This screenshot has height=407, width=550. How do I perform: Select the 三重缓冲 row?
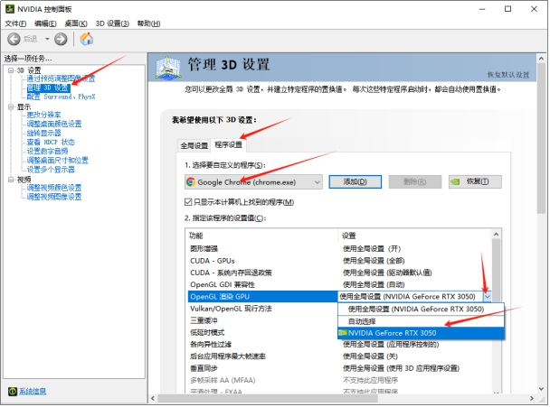[x=262, y=320]
